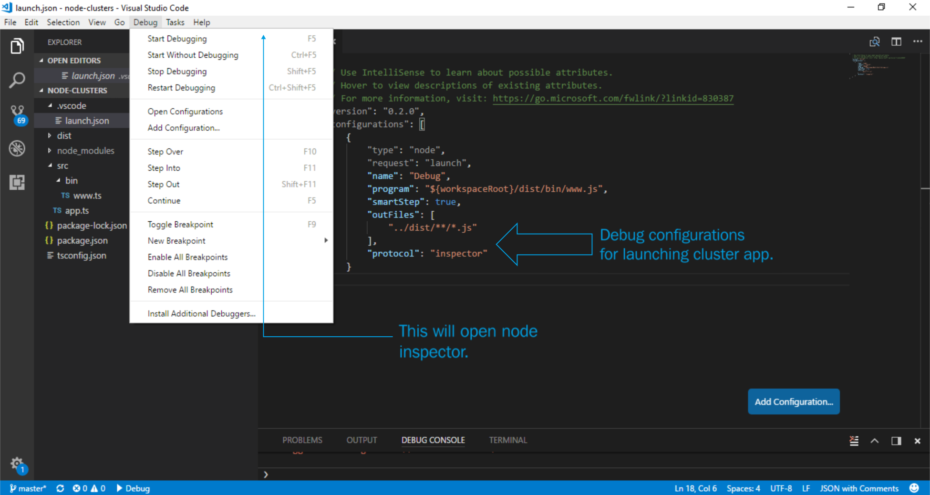Open the Explorer view in activity bar
This screenshot has height=495, width=930.
click(x=17, y=46)
